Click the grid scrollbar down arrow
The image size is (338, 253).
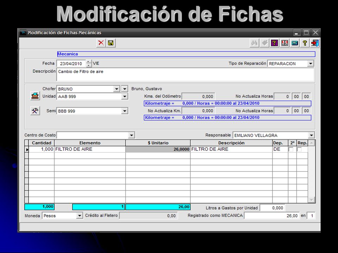point(312,200)
